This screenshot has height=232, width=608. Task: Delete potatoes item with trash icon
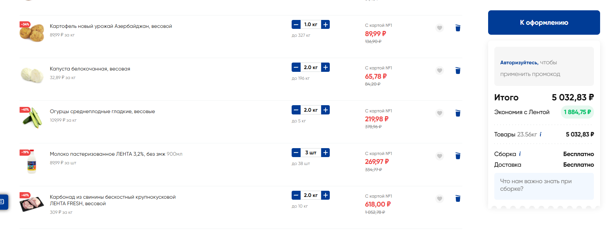tap(458, 28)
